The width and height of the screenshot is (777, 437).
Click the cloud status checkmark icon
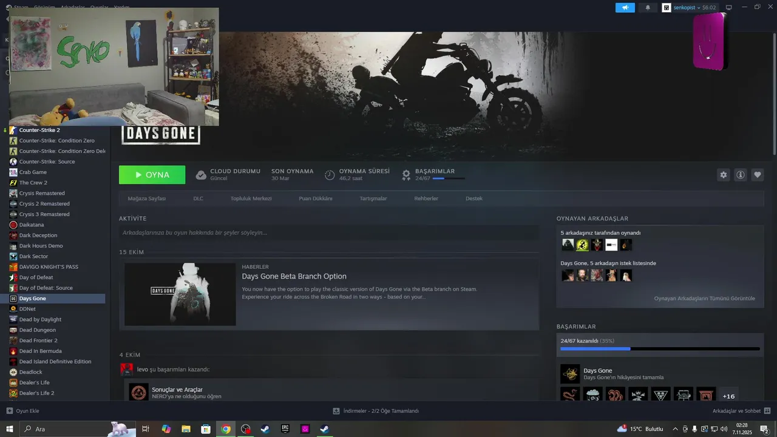click(201, 175)
